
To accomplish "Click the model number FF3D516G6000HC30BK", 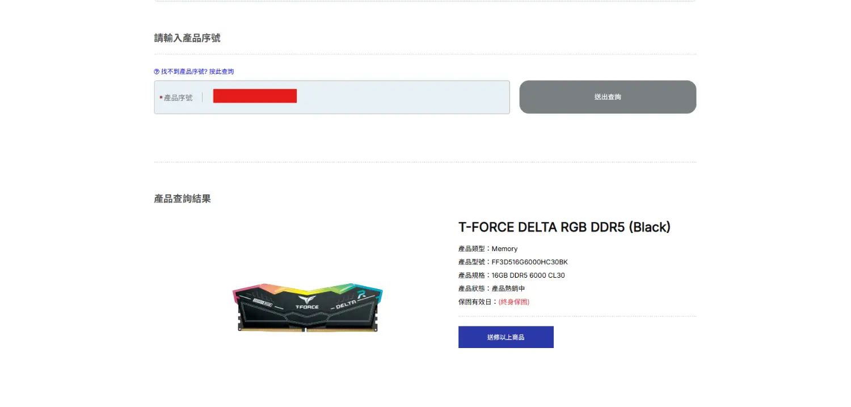I will coord(529,262).
